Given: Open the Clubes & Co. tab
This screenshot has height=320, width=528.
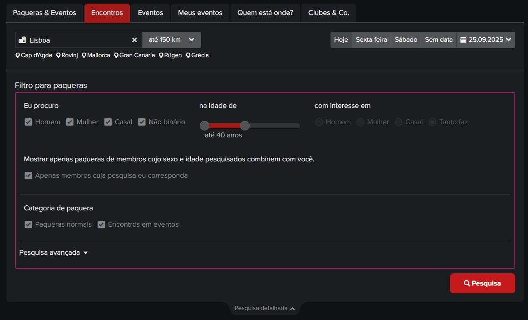Looking at the screenshot, I should (329, 13).
